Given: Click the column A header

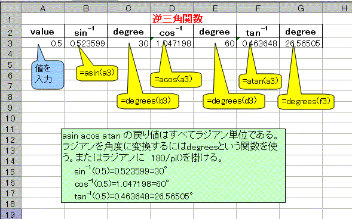Looking at the screenshot, I should [42, 8].
